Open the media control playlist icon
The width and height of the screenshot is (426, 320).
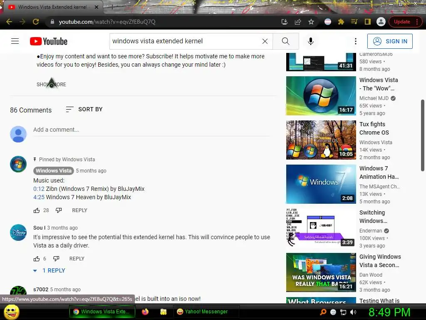[x=354, y=22]
